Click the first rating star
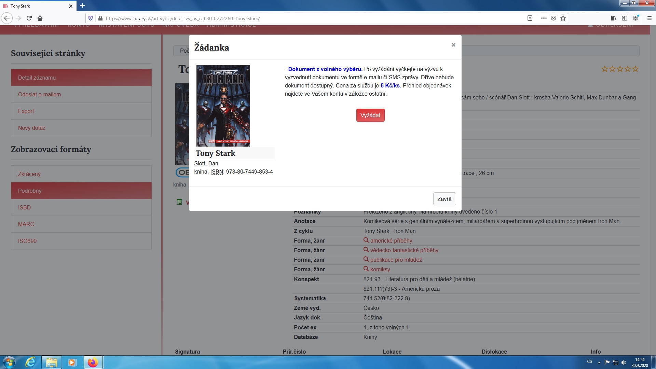 tap(605, 69)
